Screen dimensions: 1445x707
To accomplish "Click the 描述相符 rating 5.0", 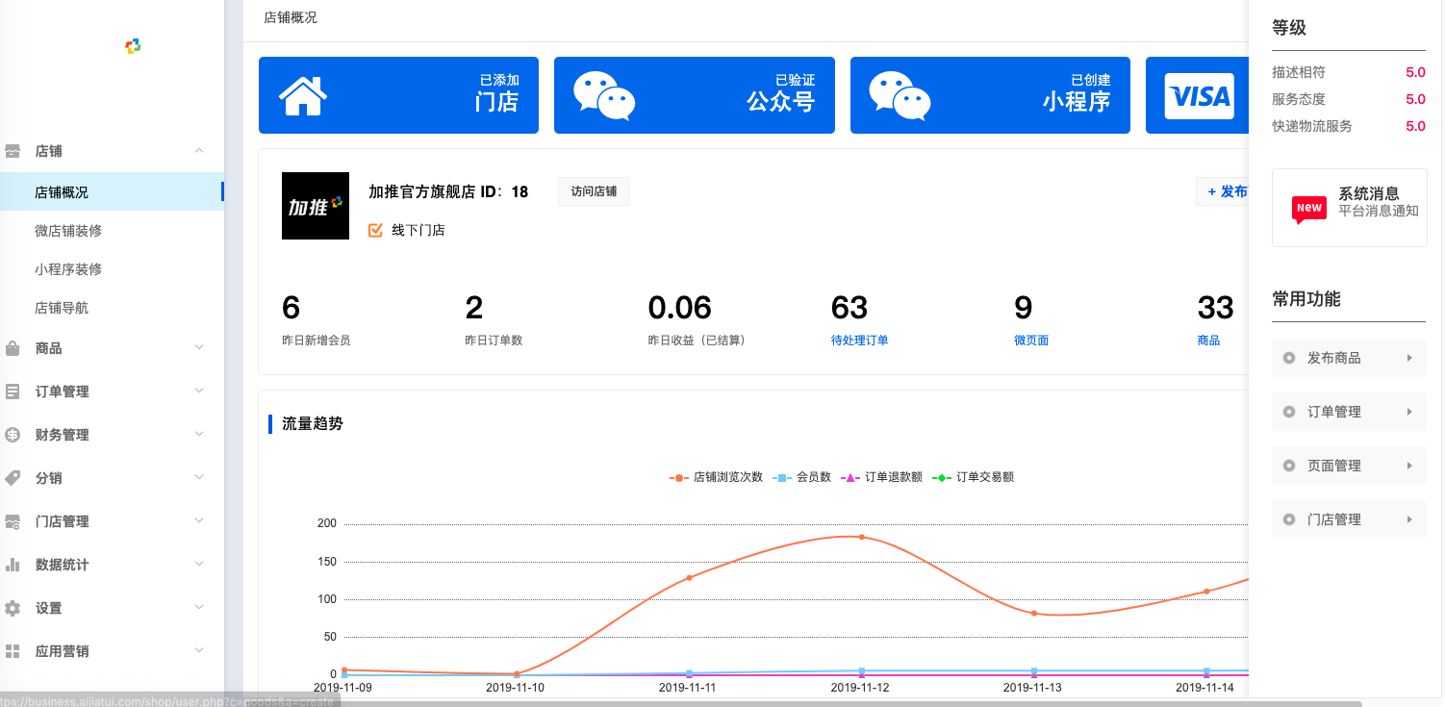I will (x=1415, y=72).
